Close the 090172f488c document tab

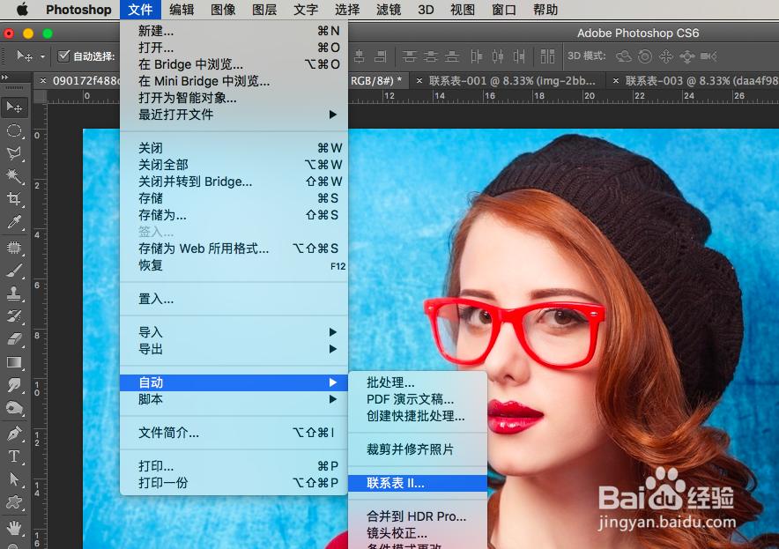(43, 80)
